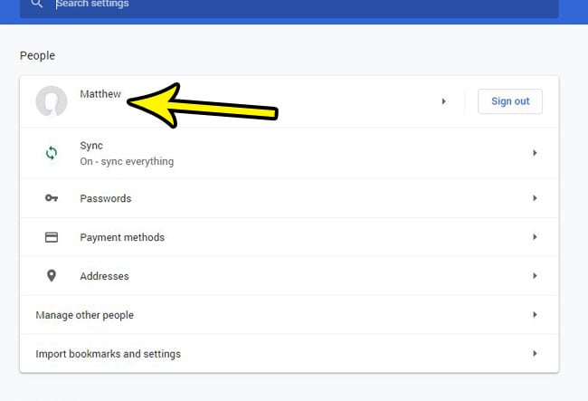Click the search magnifier icon
This screenshot has height=401, width=588.
tap(37, 4)
